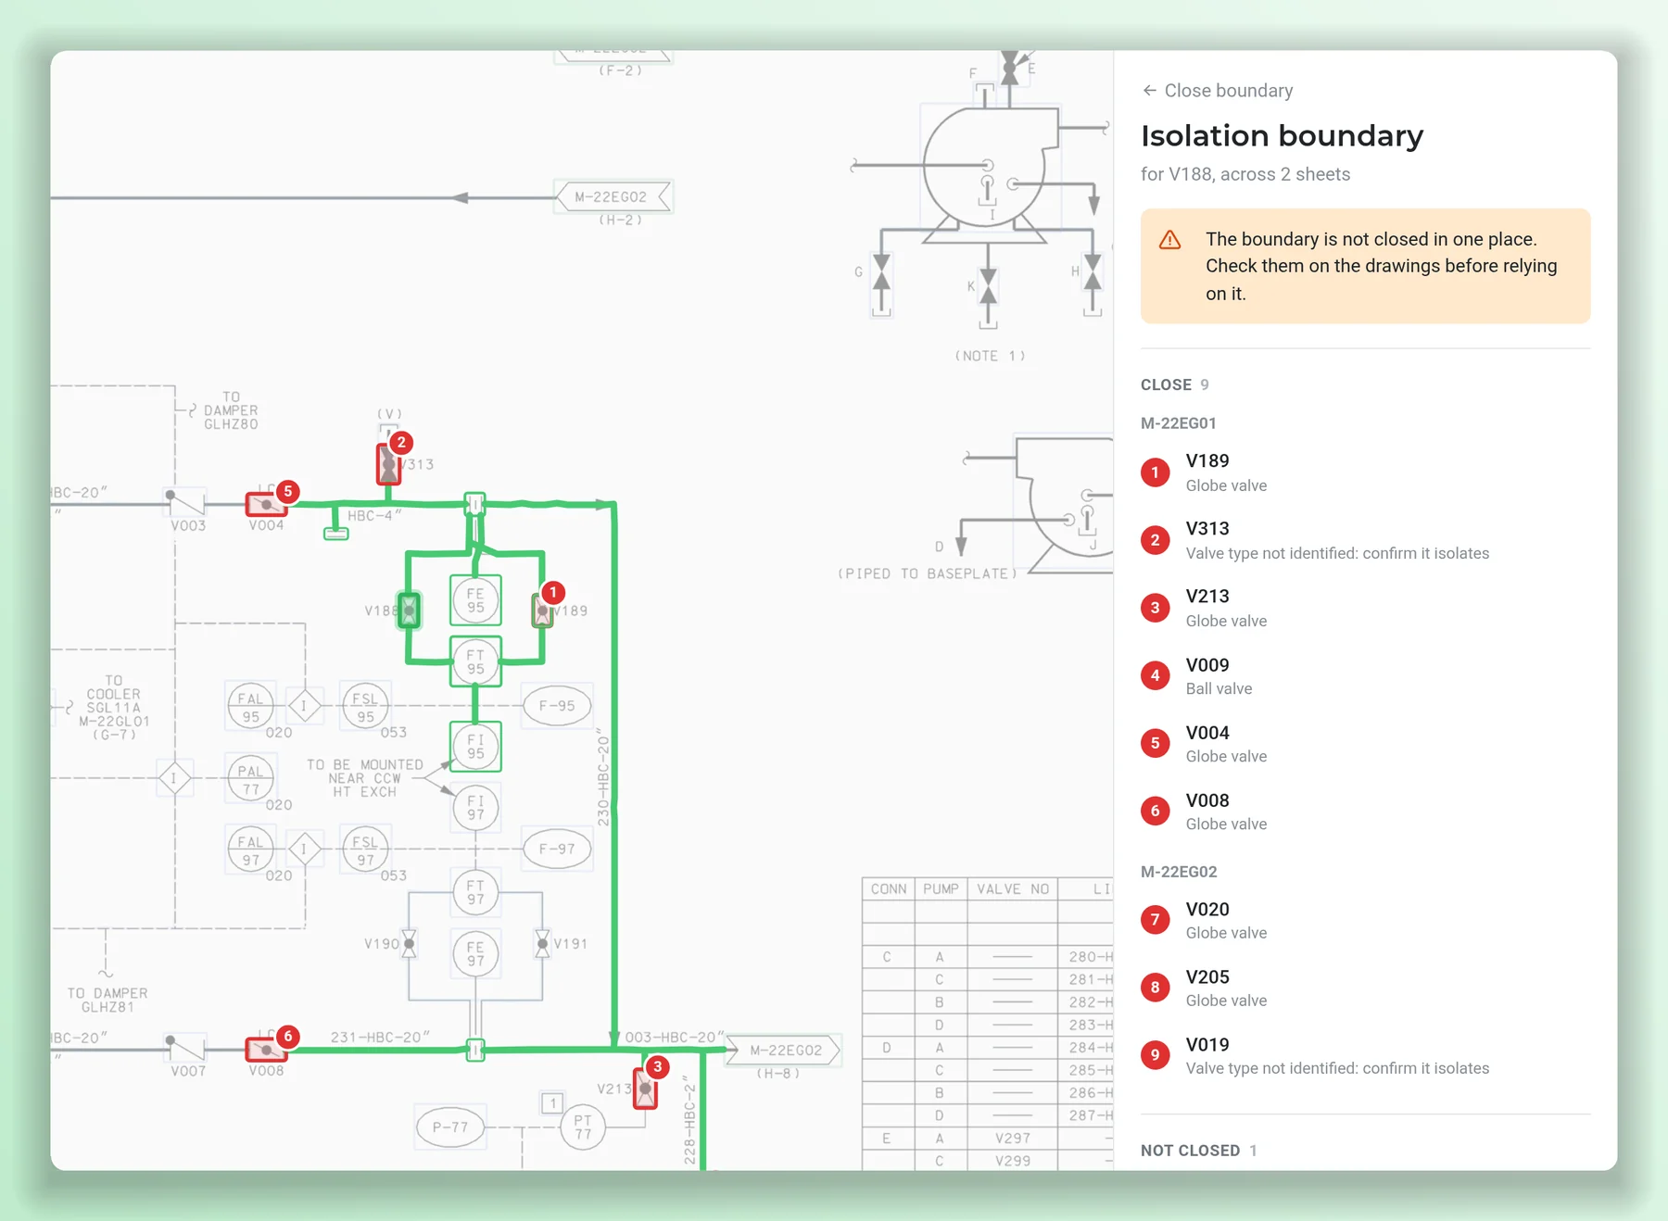This screenshot has width=1668, height=1221.
Task: Select the highlighted V188 valve symbol on the drawing
Action: (x=409, y=610)
